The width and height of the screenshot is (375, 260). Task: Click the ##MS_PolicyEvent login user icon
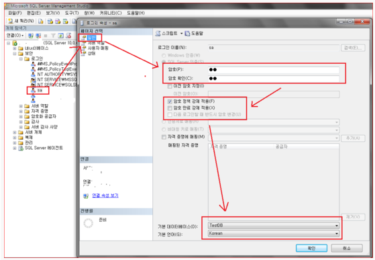pos(34,64)
